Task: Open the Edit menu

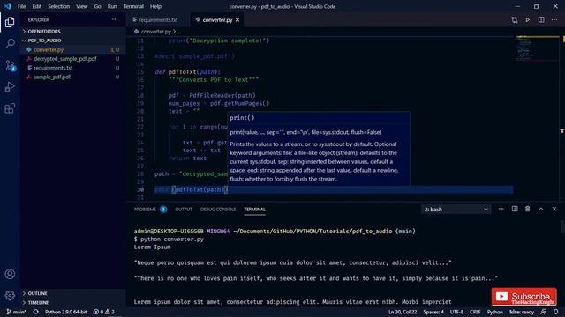Action: [37, 6]
